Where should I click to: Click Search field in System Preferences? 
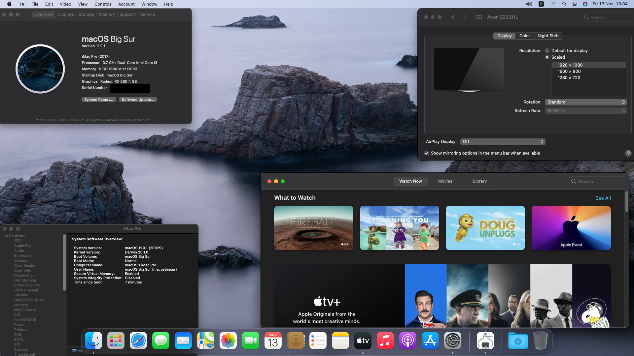(x=608, y=17)
